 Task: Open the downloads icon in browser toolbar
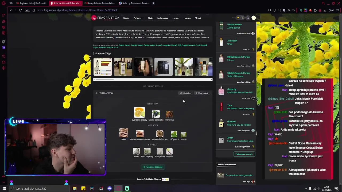pyautogui.click(x=325, y=10)
